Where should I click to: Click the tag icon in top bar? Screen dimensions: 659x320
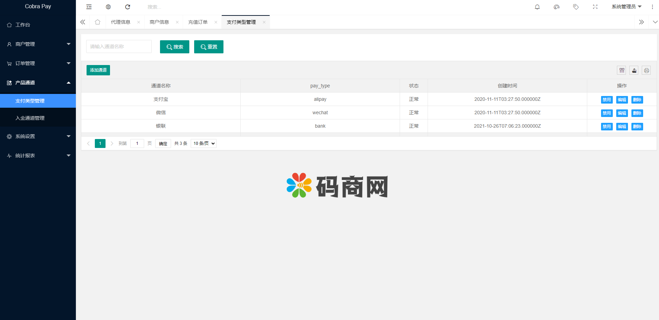[576, 7]
